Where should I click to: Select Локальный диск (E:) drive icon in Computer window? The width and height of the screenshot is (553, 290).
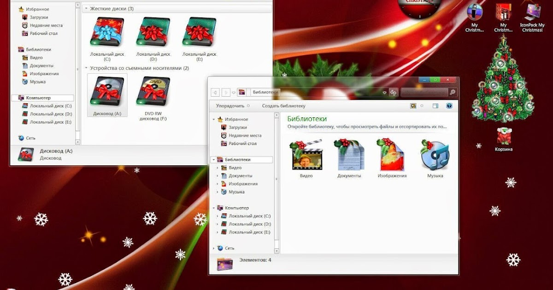pyautogui.click(x=199, y=32)
